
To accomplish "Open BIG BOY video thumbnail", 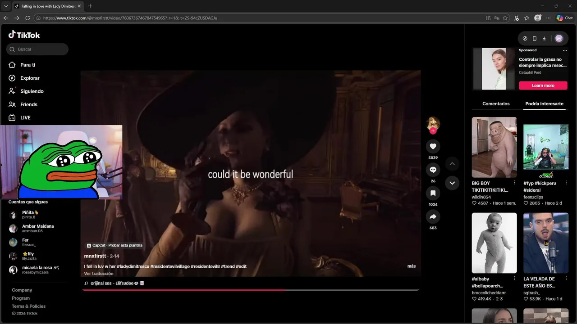I will click(x=494, y=147).
